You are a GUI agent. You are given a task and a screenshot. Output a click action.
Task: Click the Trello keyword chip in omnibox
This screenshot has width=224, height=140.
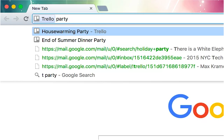tap(44, 19)
